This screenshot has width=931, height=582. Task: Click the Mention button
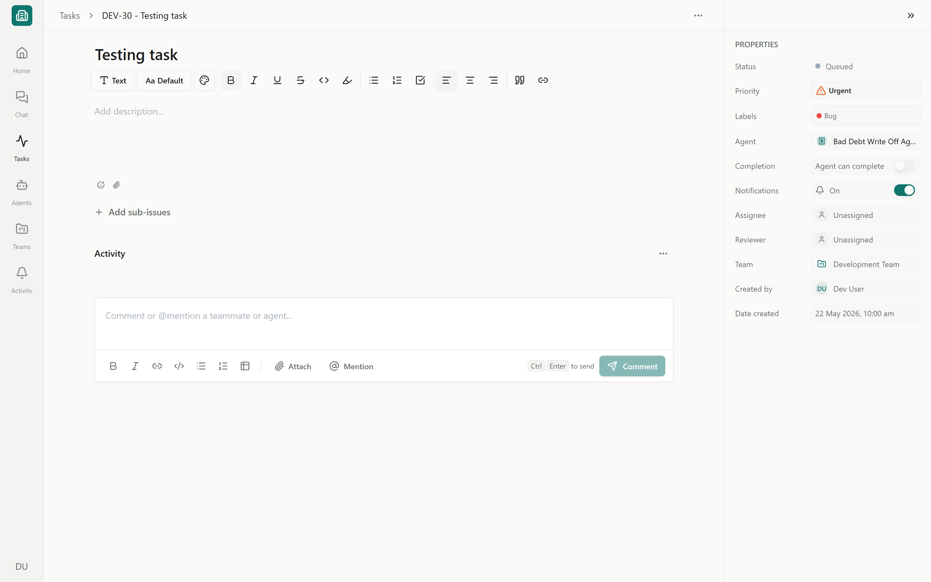point(351,366)
